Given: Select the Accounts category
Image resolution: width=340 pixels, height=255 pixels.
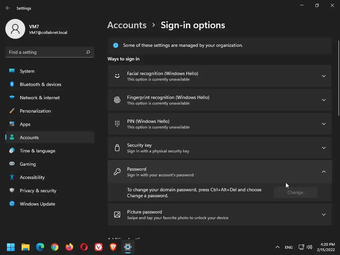Looking at the screenshot, I should (x=50, y=137).
